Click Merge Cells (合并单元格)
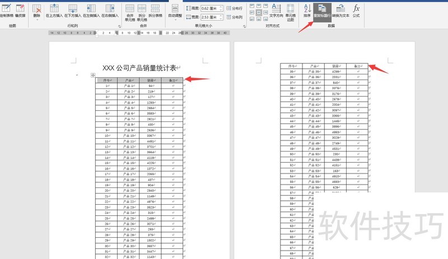 130,12
